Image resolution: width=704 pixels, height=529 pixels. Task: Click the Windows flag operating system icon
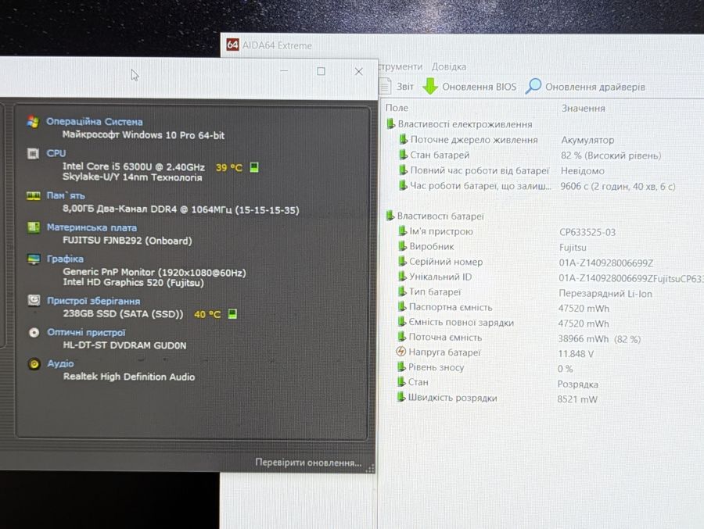pos(33,122)
